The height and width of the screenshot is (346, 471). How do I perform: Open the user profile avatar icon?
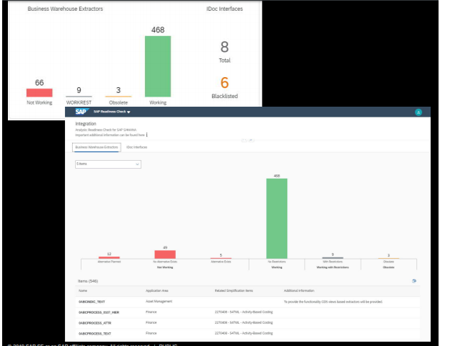[418, 112]
